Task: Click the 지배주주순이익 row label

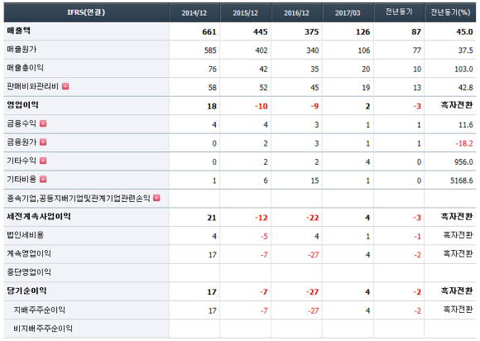Action: (x=39, y=310)
